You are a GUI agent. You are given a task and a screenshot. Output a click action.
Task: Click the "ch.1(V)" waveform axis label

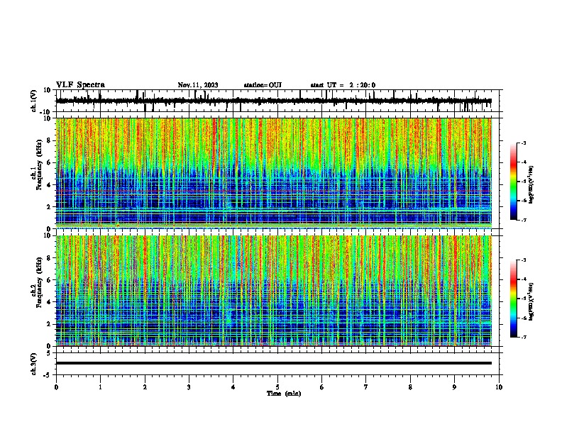click(x=34, y=101)
